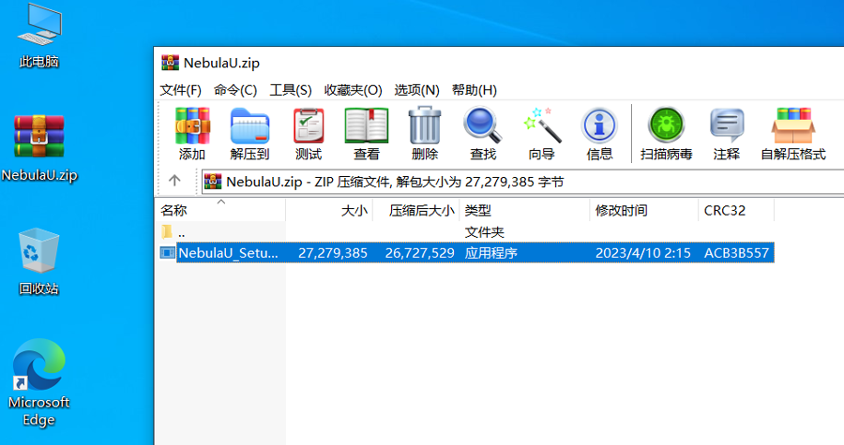Image resolution: width=844 pixels, height=445 pixels.
Task: Sort by CRC32 column header
Action: point(736,210)
